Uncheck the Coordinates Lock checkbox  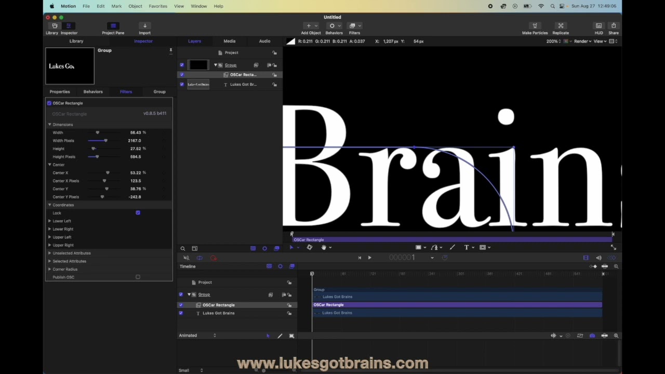pyautogui.click(x=138, y=213)
